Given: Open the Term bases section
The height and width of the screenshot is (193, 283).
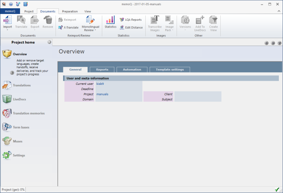Looking at the screenshot, I should click(x=21, y=127).
